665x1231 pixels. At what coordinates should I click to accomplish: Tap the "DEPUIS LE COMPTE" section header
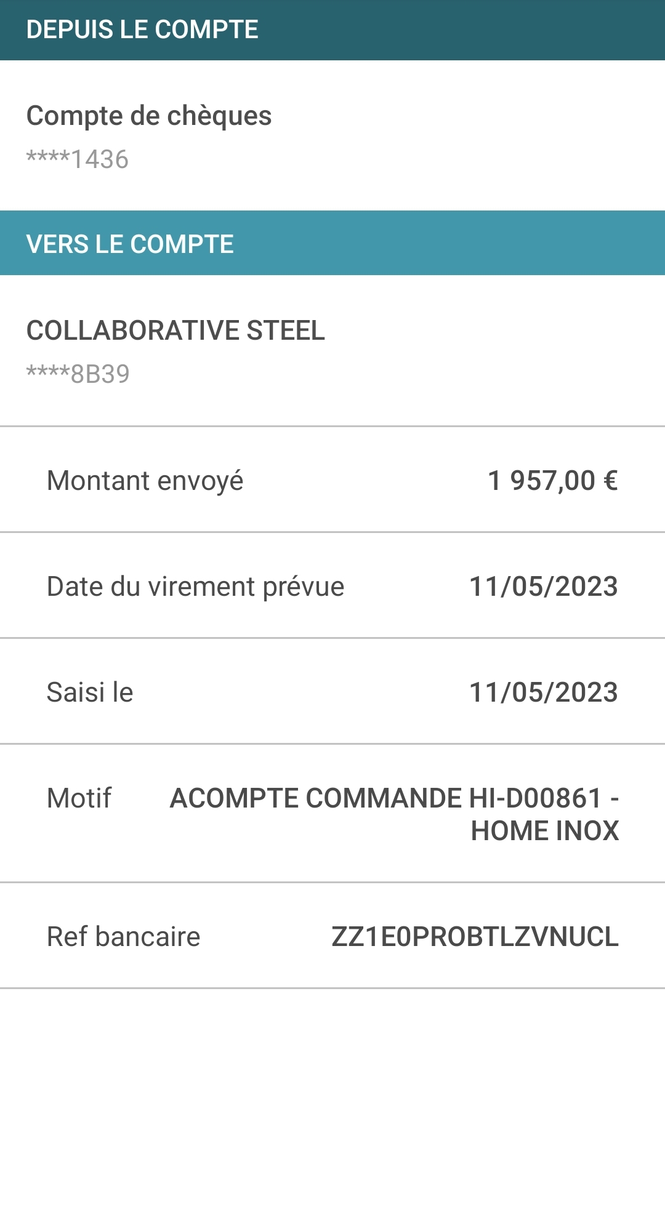coord(142,30)
